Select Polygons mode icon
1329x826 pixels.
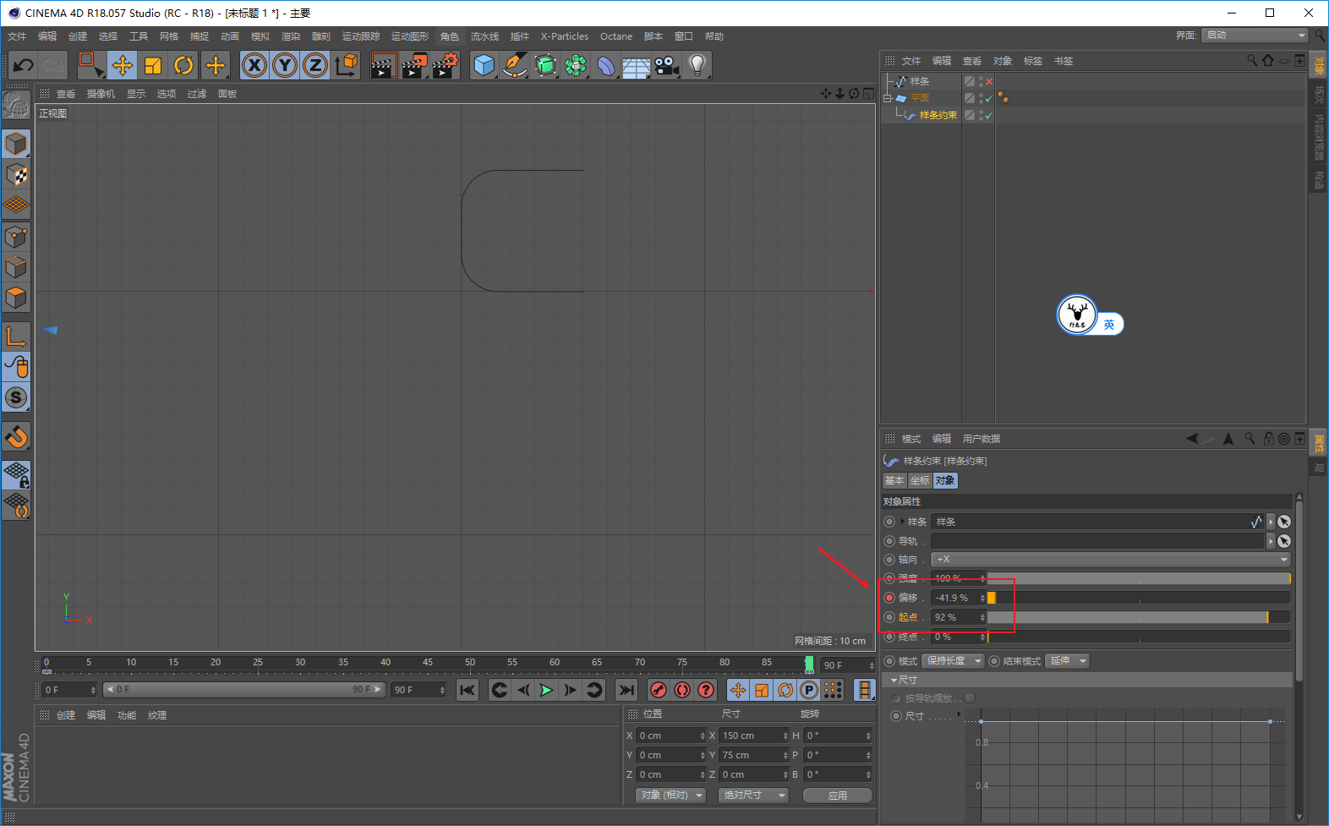coord(16,298)
